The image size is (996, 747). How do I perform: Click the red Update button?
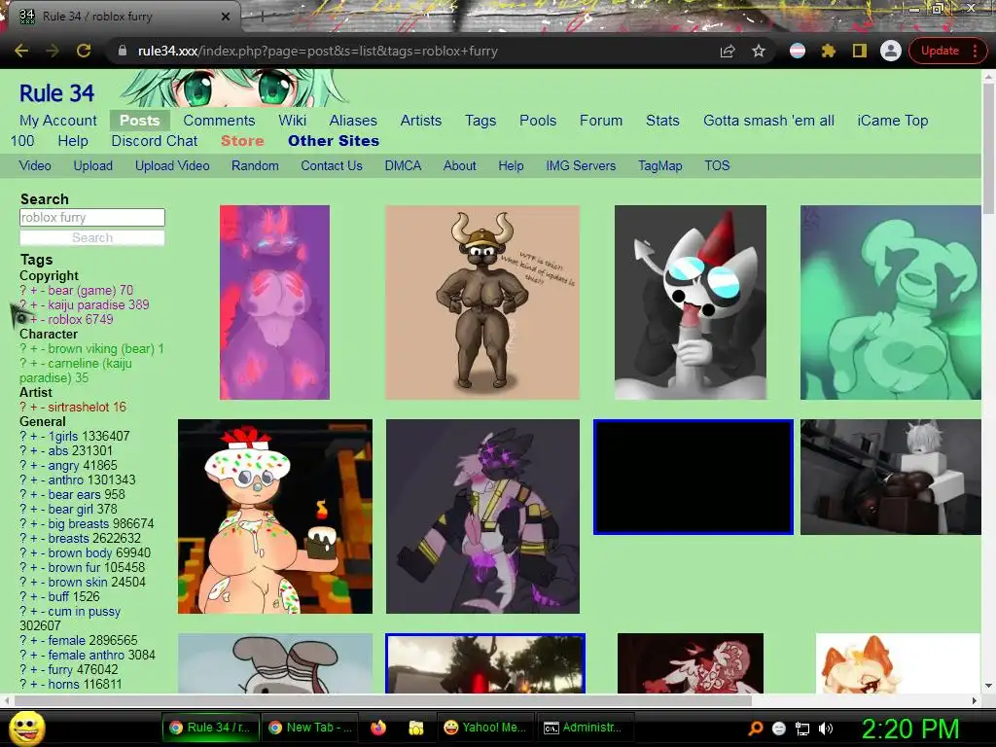pos(940,51)
